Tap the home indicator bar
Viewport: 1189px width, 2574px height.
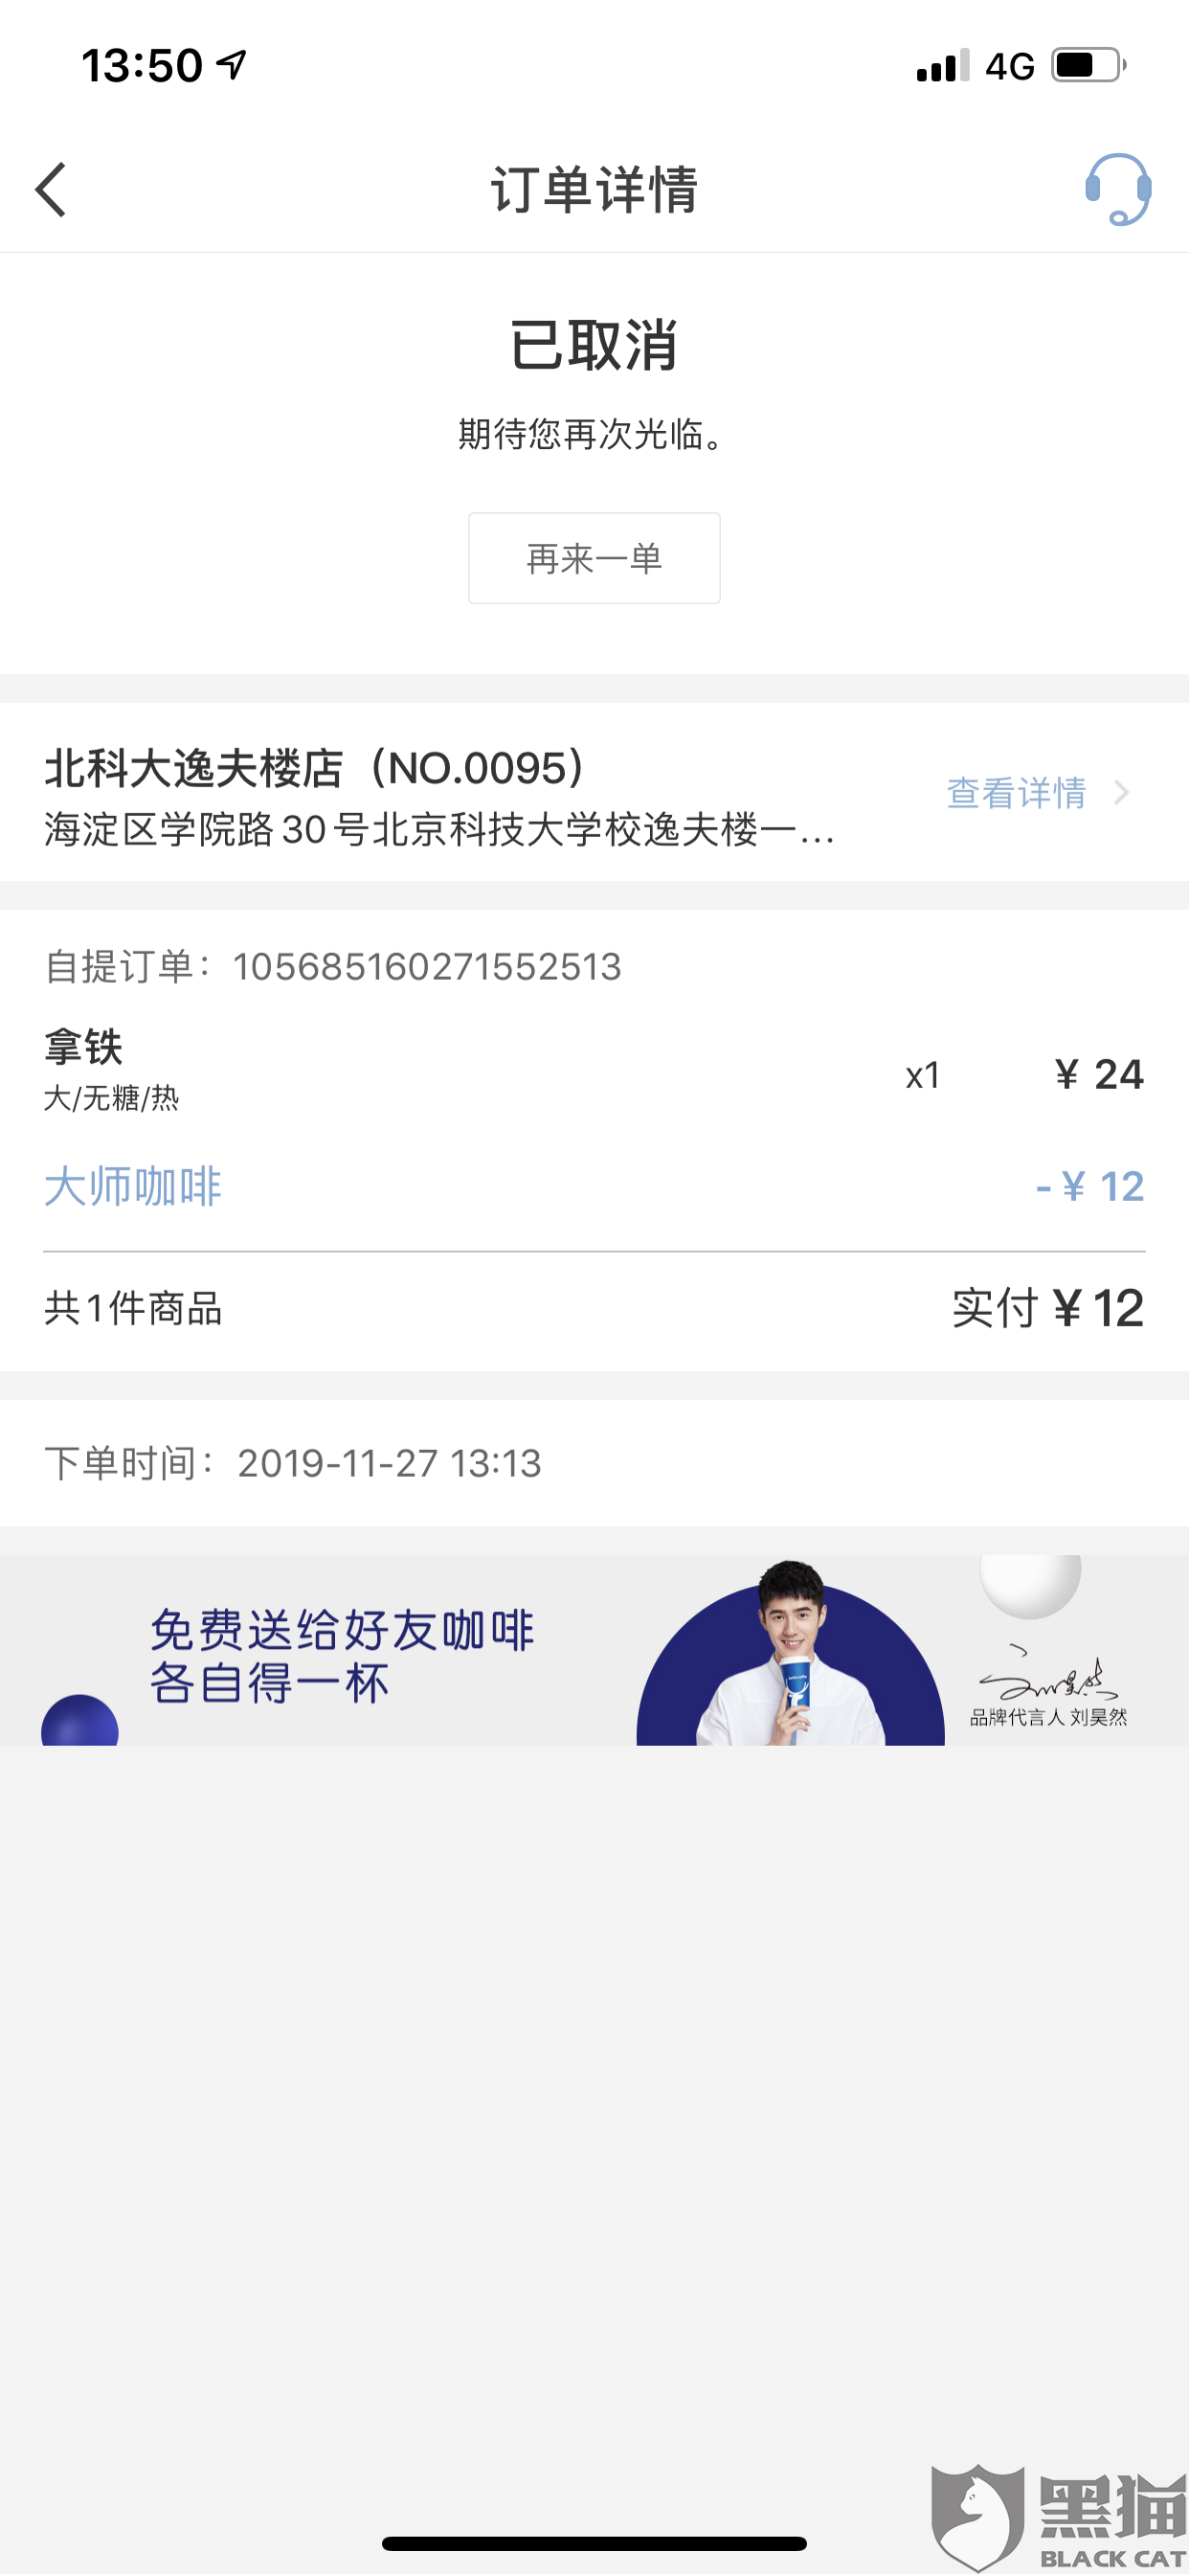coord(594,2543)
